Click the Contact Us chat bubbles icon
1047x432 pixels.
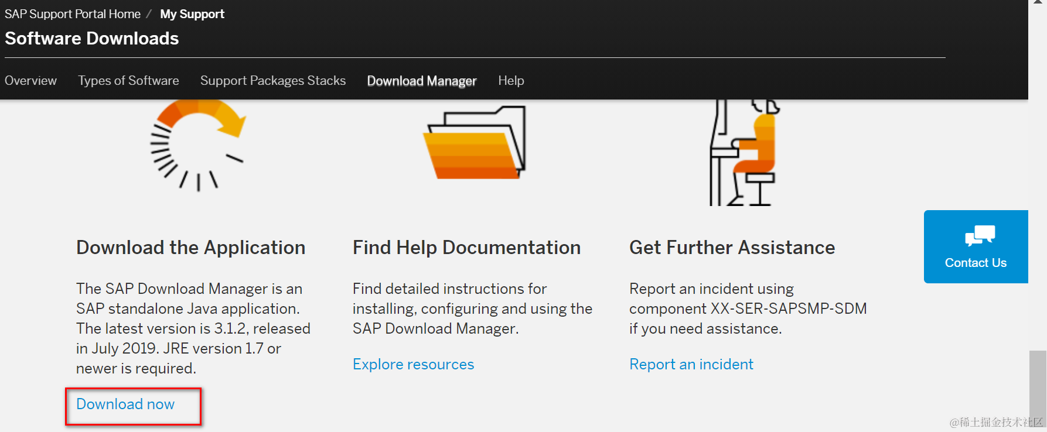(980, 235)
